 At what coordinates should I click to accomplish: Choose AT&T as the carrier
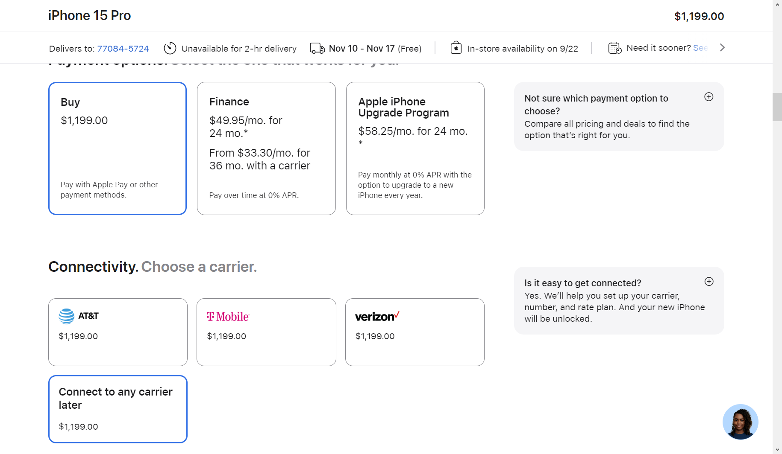[118, 332]
